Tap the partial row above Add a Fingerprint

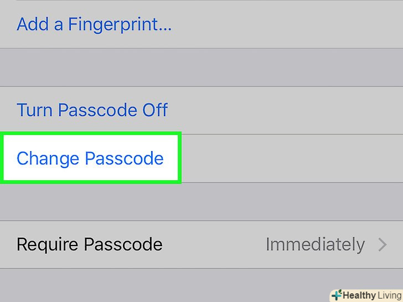(201, 2)
